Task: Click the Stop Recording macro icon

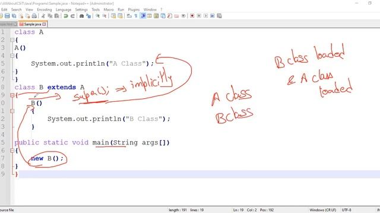Action: 199,16
